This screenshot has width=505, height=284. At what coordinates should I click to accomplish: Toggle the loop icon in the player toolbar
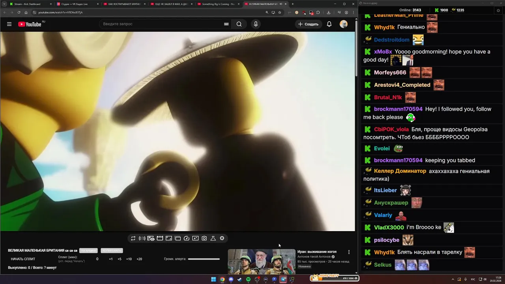133,238
